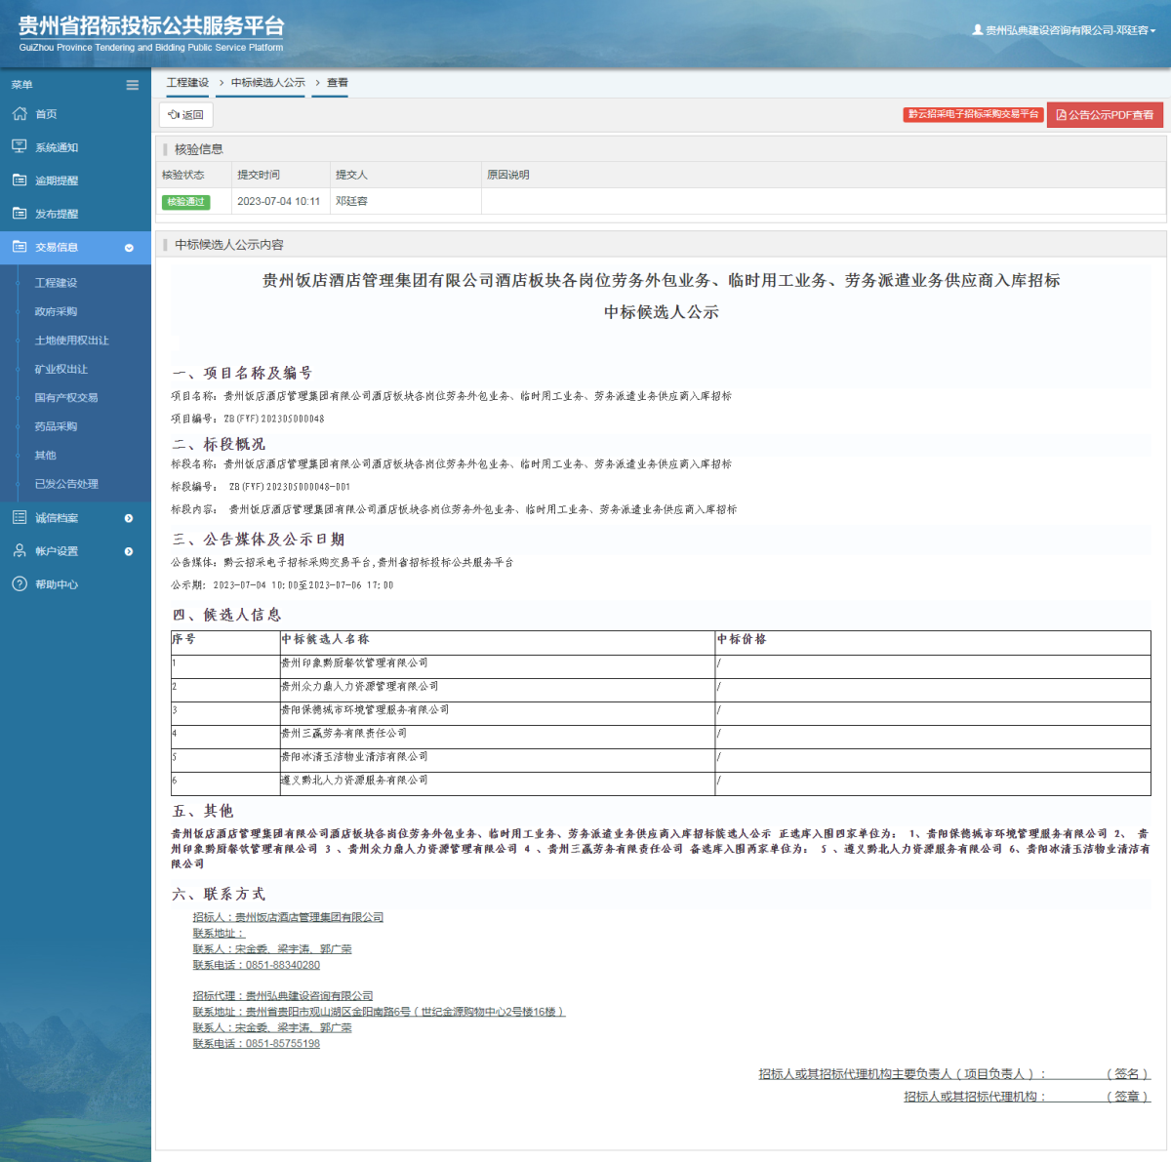Click tenderer phone 0851-88340280

[282, 965]
